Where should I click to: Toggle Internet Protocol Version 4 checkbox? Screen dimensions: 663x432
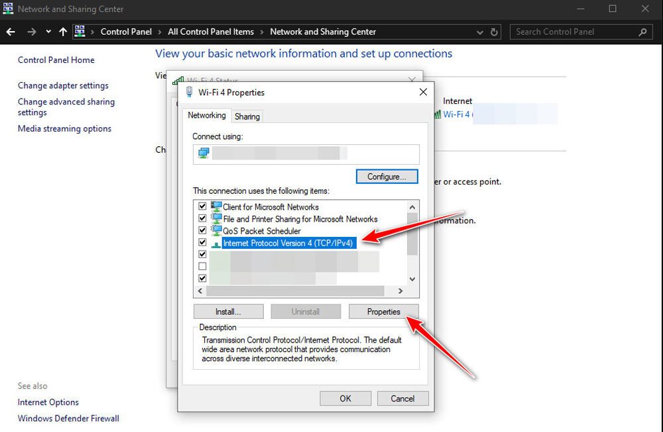coord(202,242)
